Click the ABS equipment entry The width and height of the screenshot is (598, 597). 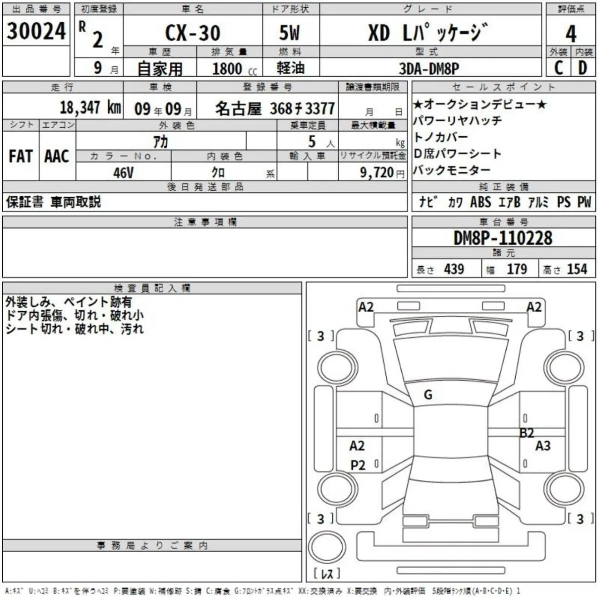[480, 202]
